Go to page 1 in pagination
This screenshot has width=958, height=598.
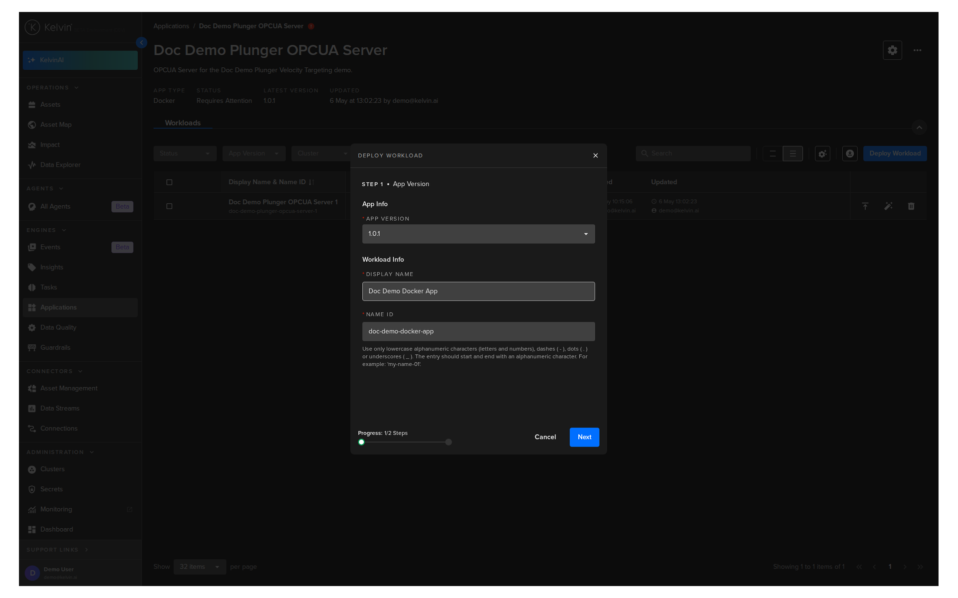click(890, 567)
